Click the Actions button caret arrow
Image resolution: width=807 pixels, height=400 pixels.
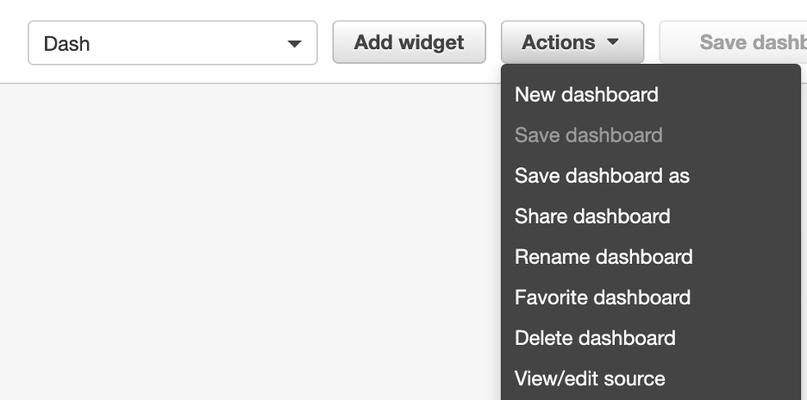click(613, 42)
